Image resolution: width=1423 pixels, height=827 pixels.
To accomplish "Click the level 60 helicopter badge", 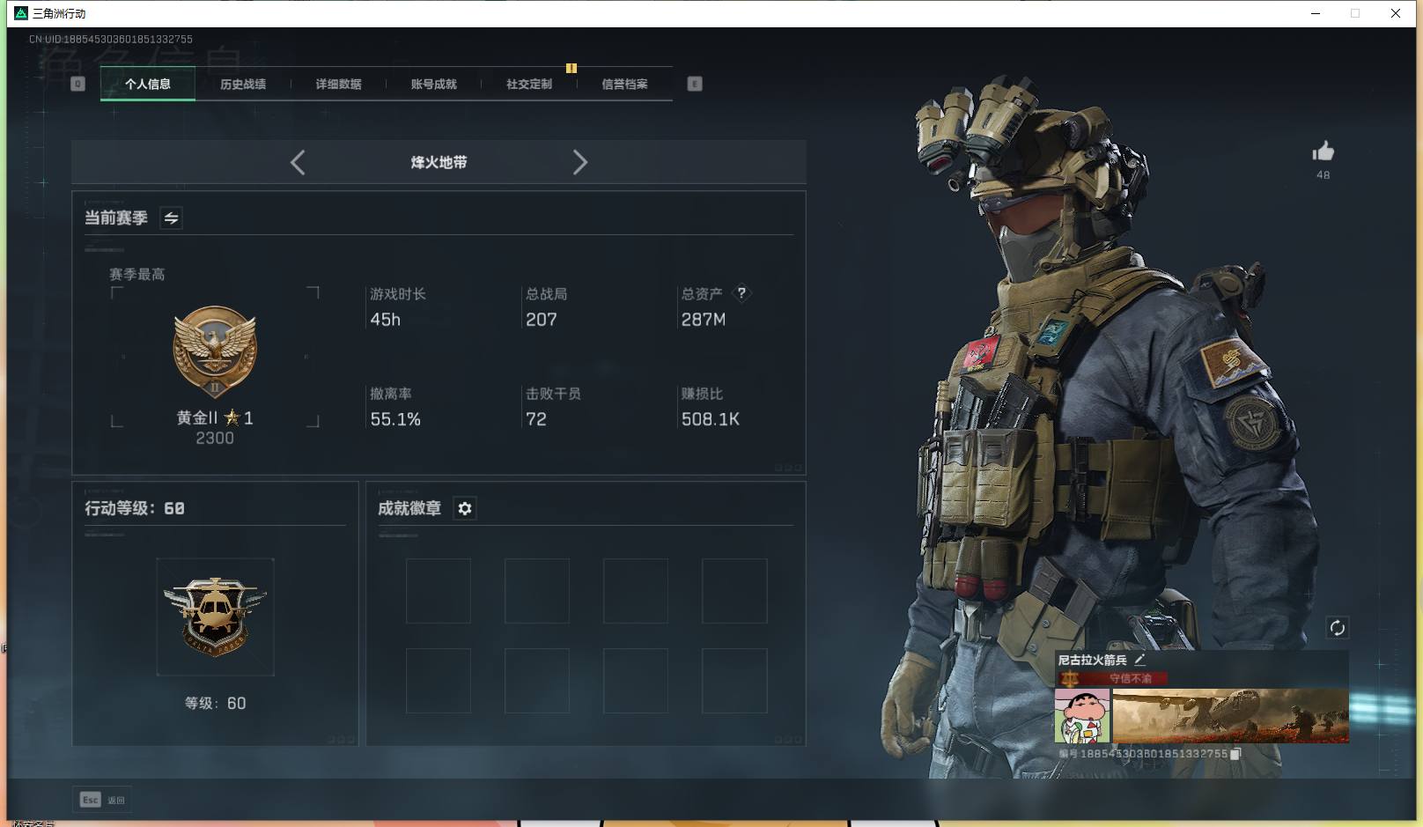I will 215,617.
